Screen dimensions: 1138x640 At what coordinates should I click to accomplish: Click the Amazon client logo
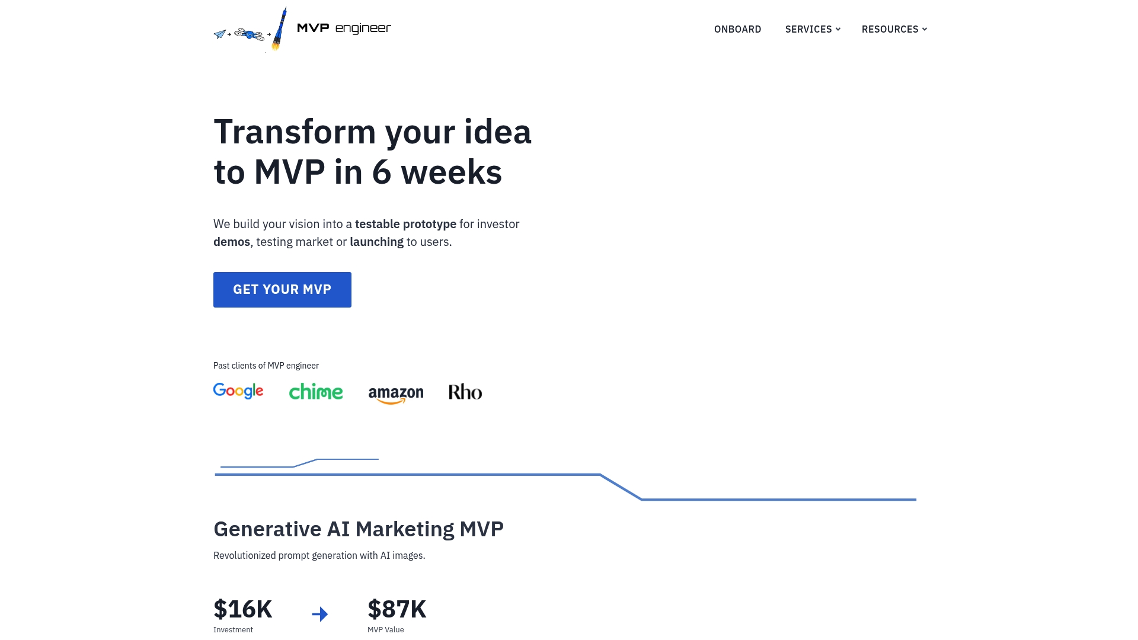395,393
